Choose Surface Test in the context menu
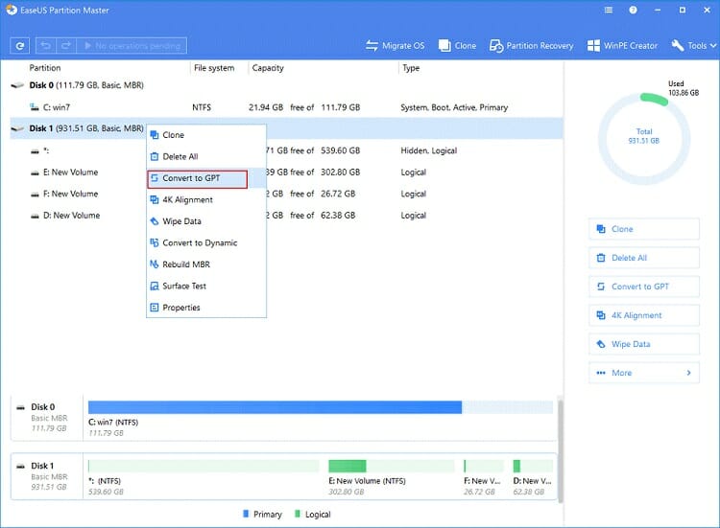 [x=184, y=286]
